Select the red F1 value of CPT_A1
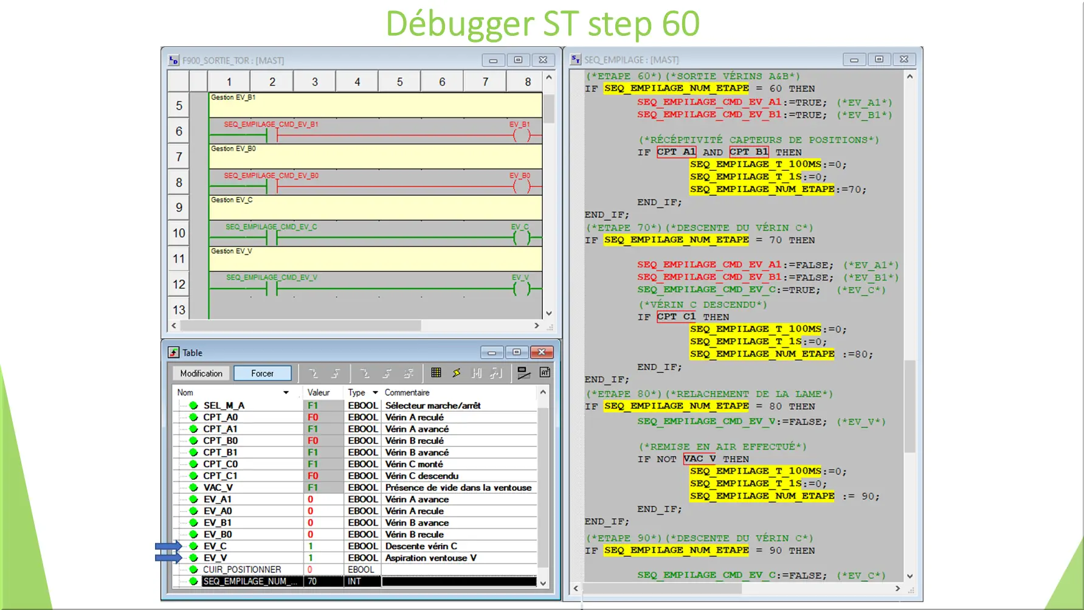Screen dimensions: 1084x610 [x=312, y=429]
